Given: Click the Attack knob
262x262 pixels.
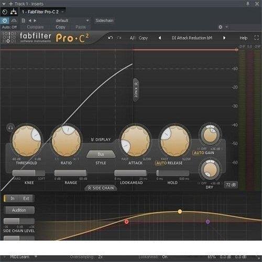Looking at the screenshot, I should [135, 141].
